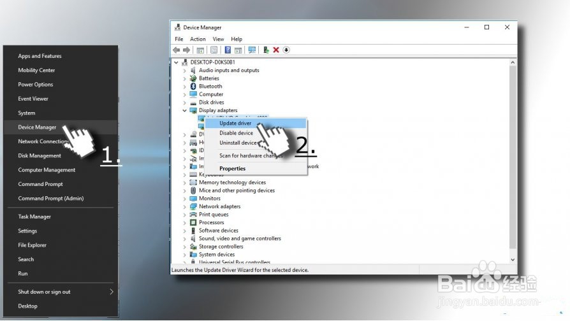Choose Properties from context menu

256,169
